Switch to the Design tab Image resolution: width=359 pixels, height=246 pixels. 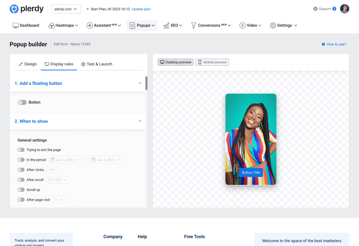point(28,64)
